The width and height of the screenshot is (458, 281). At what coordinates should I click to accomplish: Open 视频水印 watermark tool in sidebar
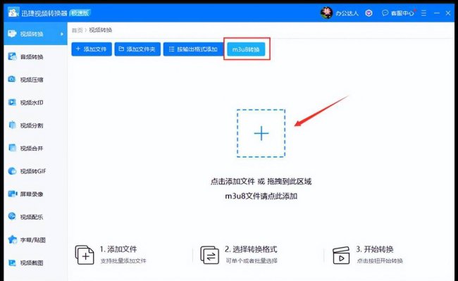35,102
